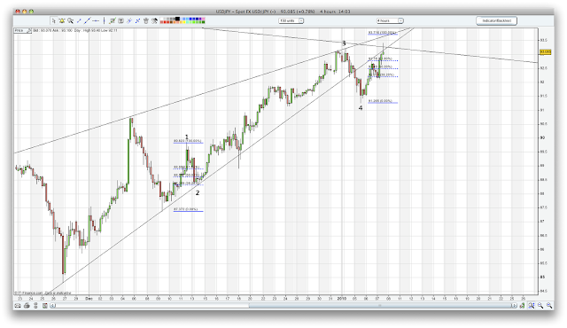The width and height of the screenshot is (567, 328).
Task: Click the left arrow of horizontal scrollbar
Action: [x=52, y=306]
